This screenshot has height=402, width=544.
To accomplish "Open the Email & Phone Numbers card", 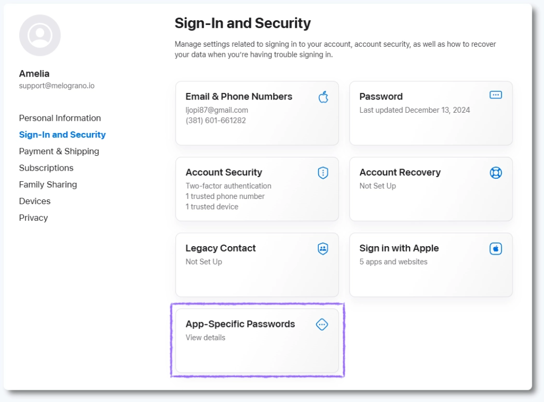I will pos(239,97).
